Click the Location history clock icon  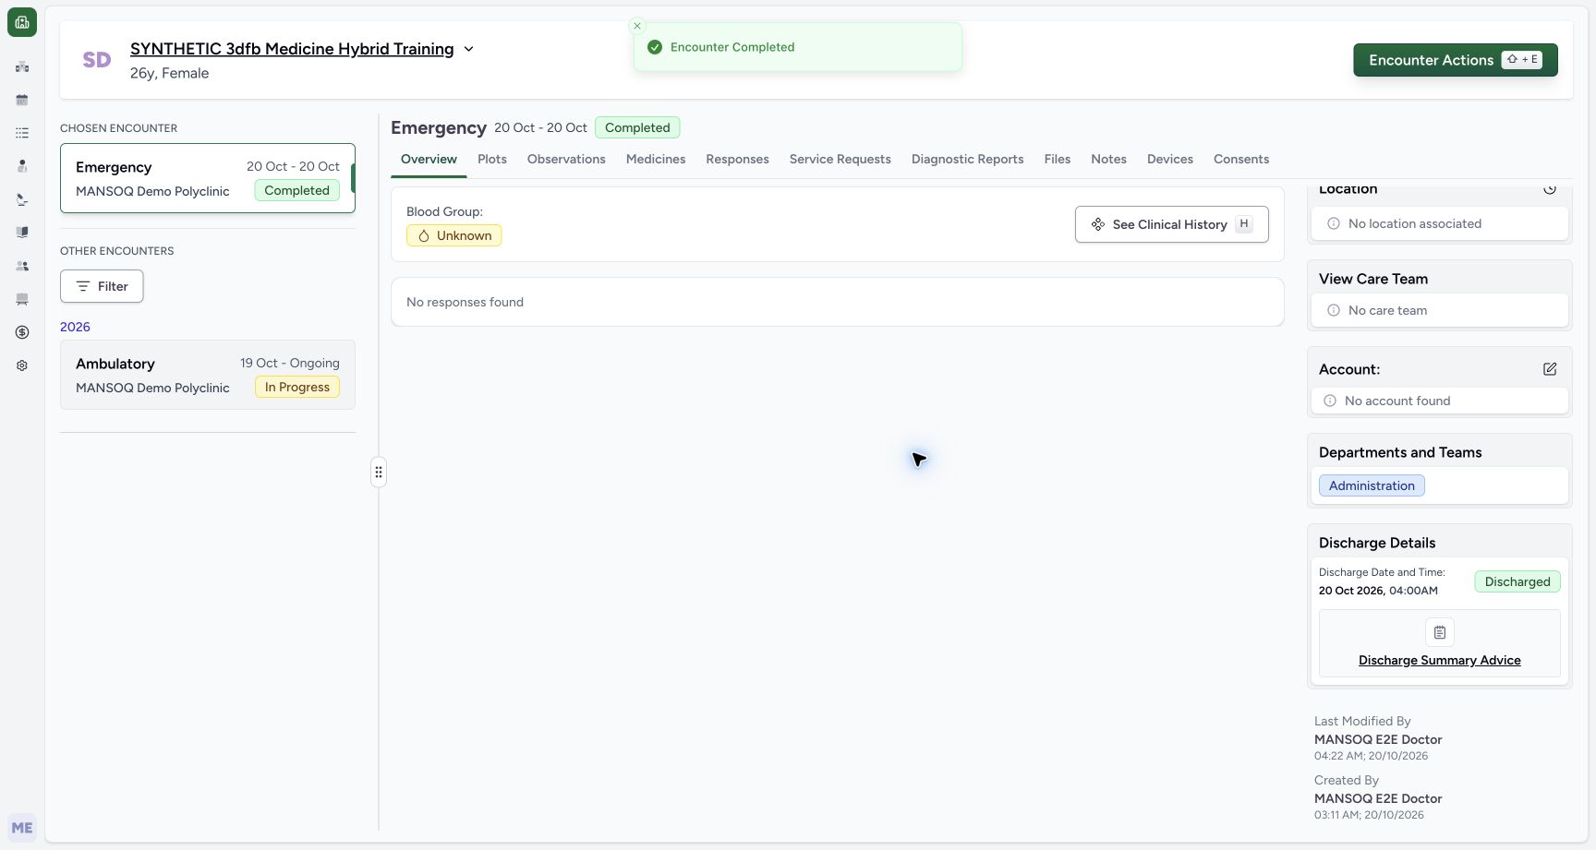[1550, 188]
